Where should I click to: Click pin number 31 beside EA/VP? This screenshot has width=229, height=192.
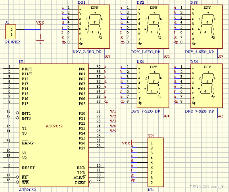pos(9,141)
